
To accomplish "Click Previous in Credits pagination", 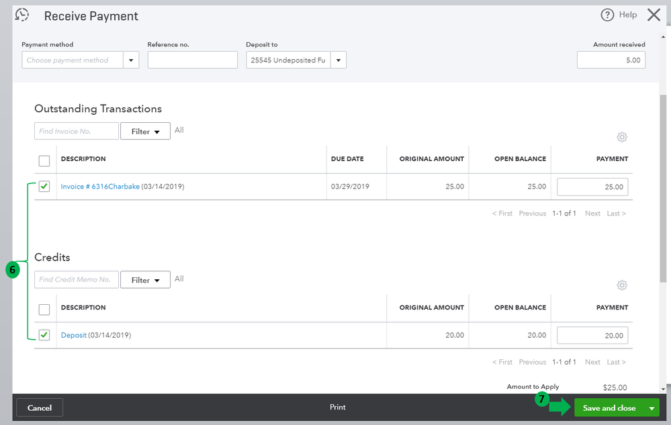I will [x=533, y=362].
